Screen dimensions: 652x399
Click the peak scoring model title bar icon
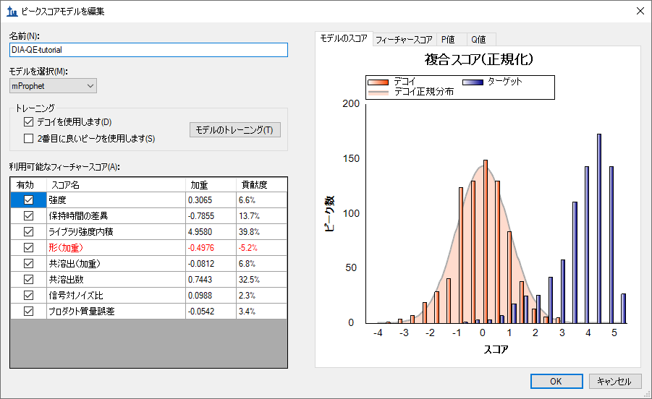(x=12, y=11)
